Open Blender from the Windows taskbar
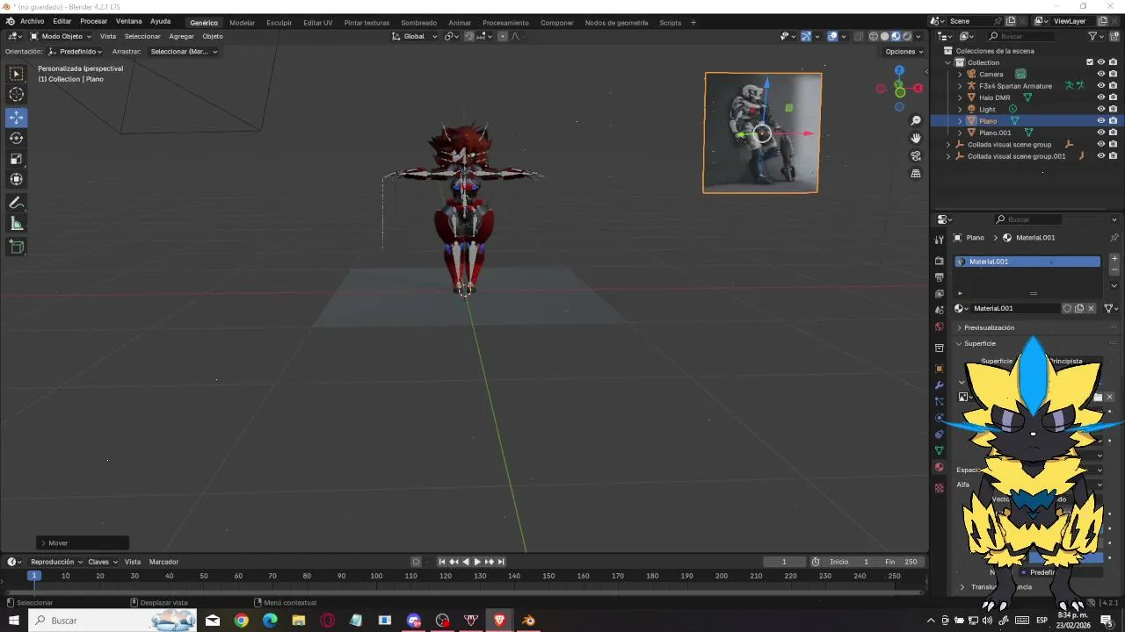This screenshot has width=1125, height=632. 528,621
